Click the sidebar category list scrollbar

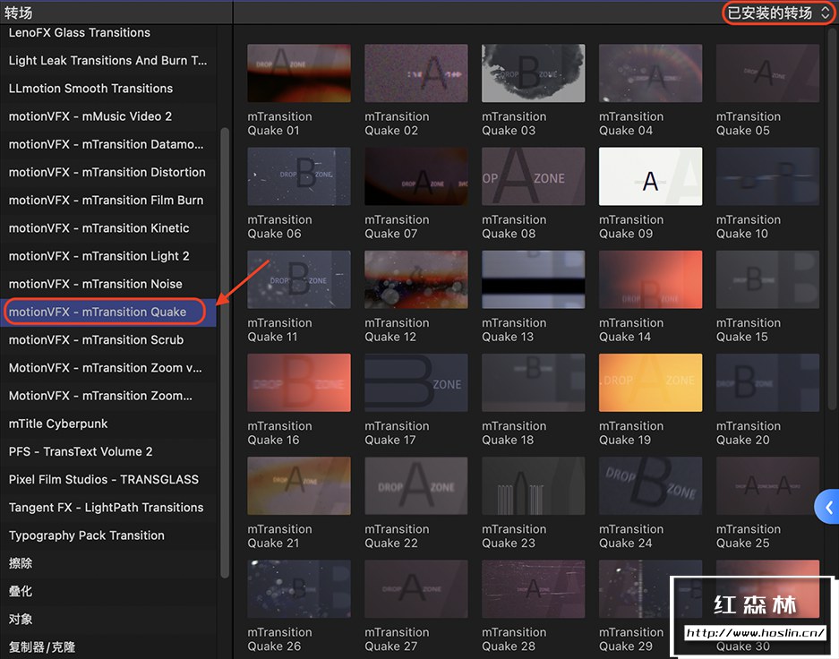click(x=225, y=352)
